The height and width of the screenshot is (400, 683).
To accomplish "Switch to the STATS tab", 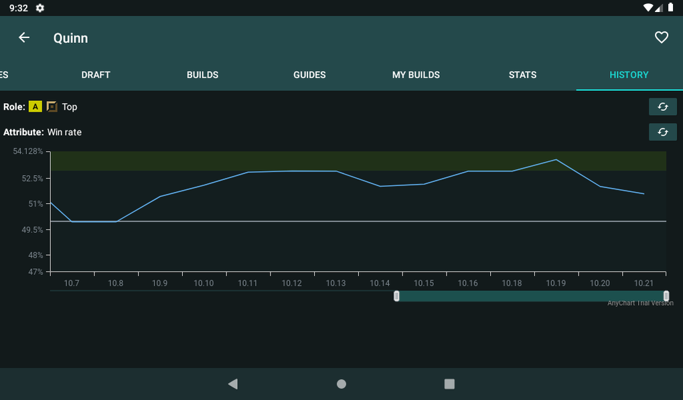I will tap(522, 75).
